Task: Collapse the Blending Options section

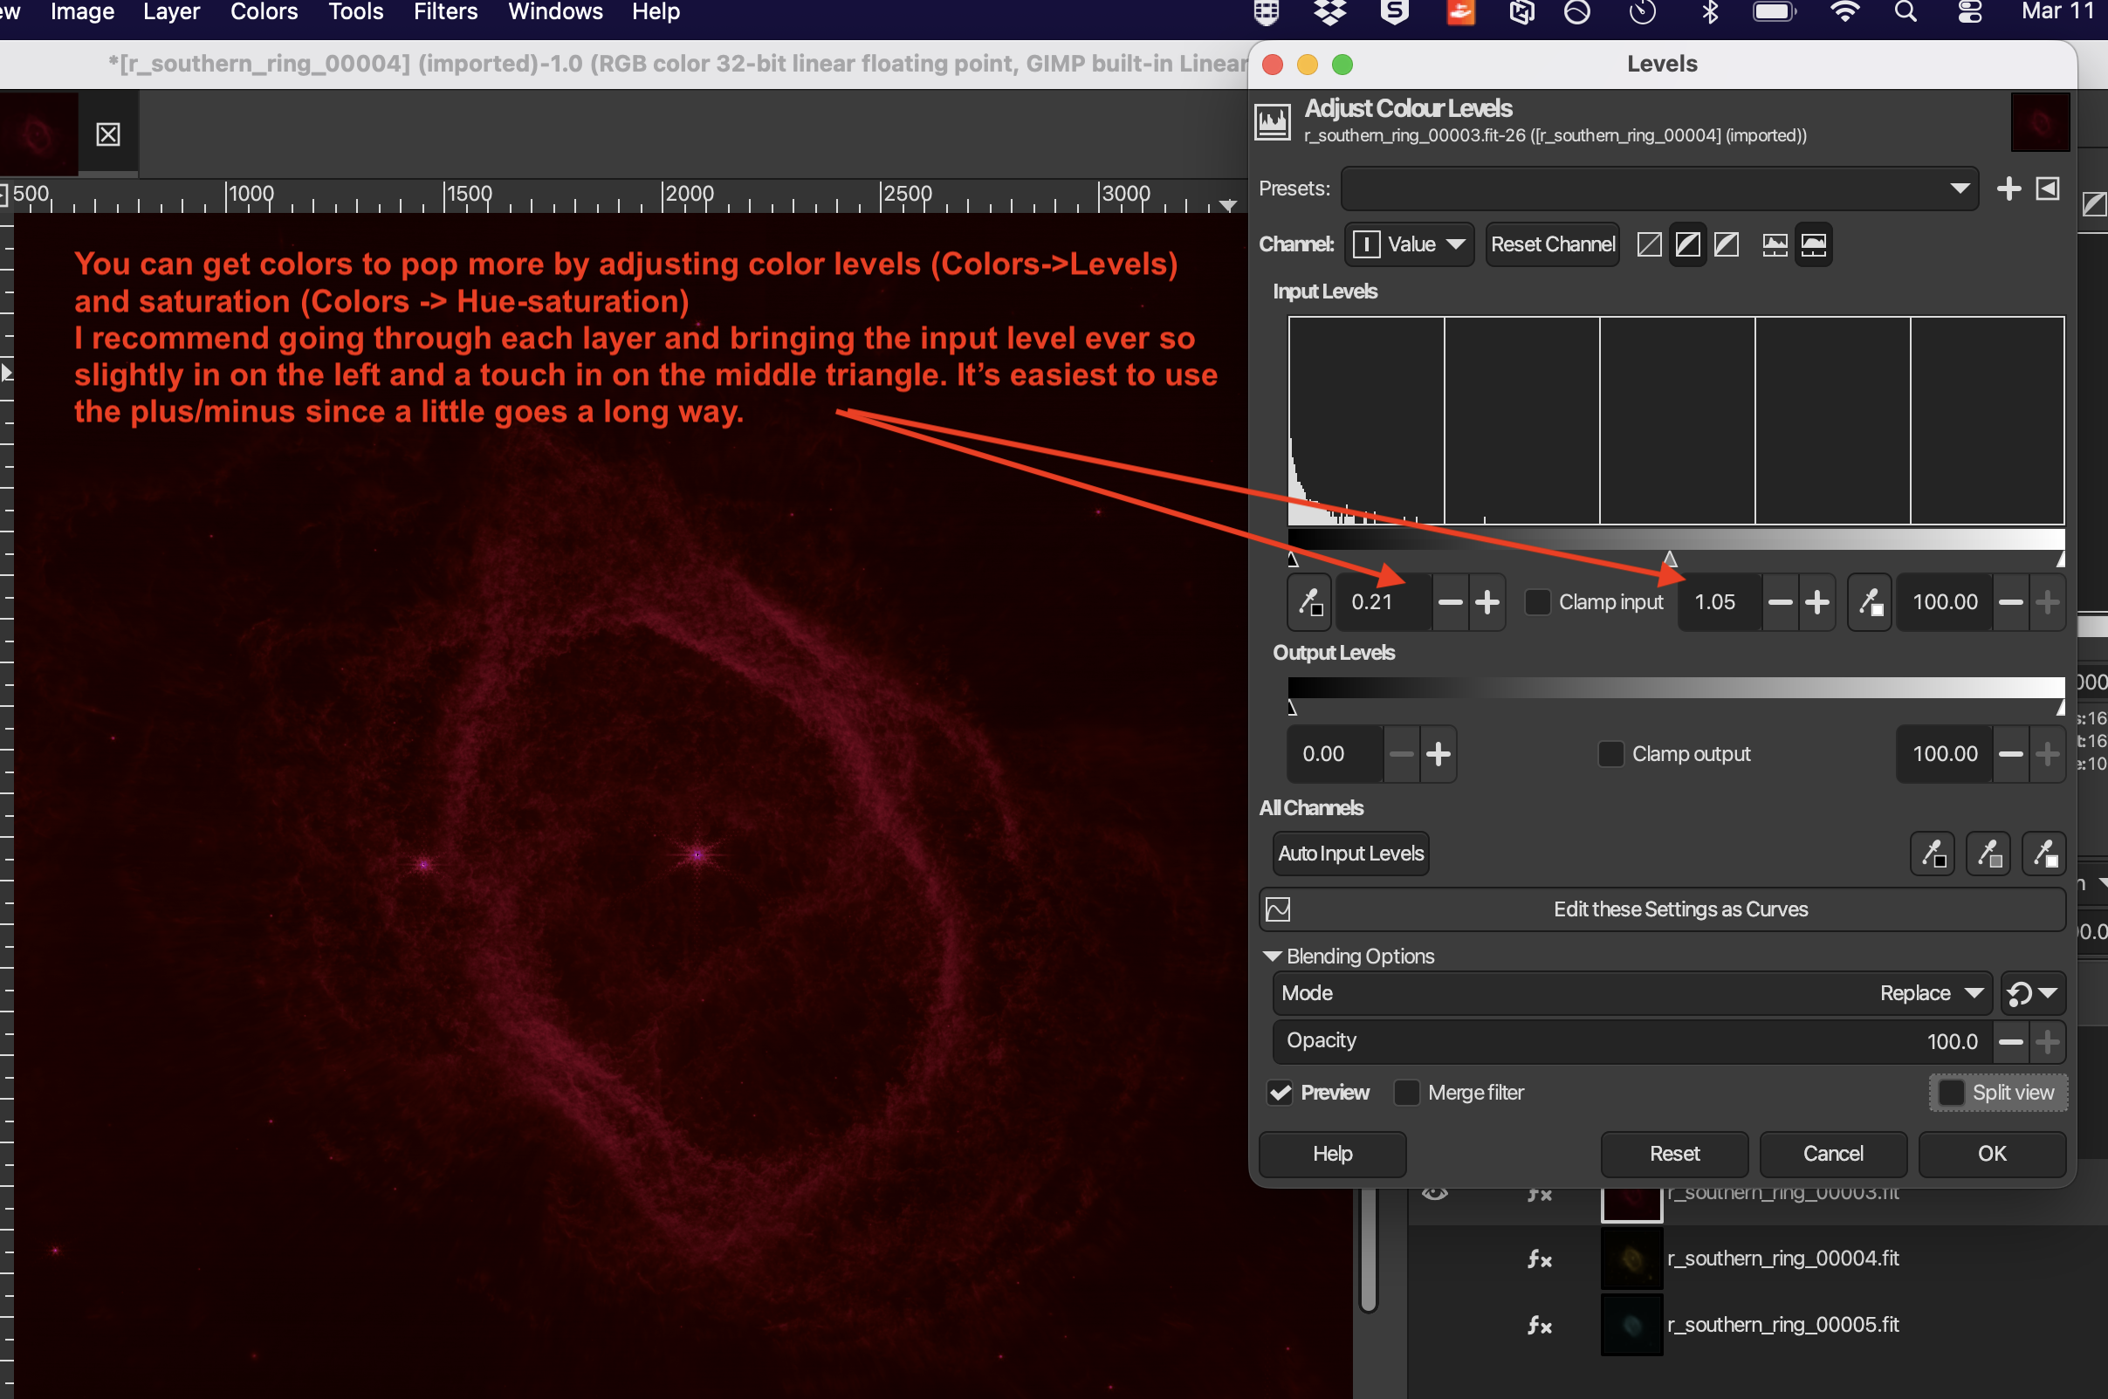Action: [1273, 957]
